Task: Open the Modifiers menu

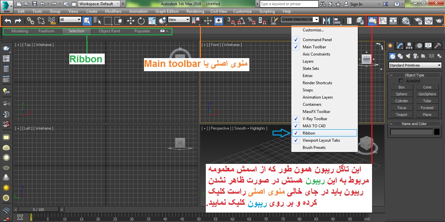Action: pyautogui.click(x=113, y=11)
